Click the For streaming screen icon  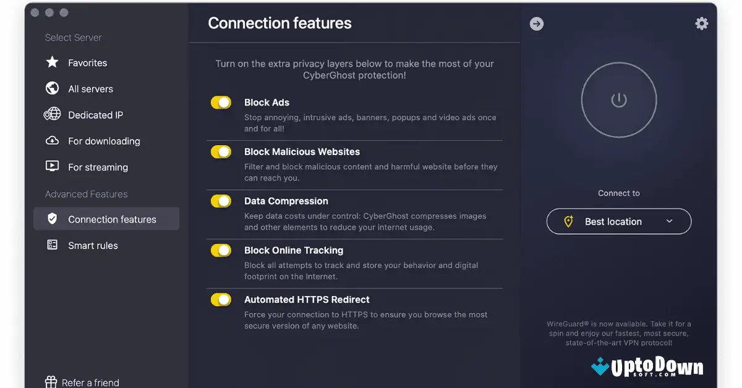[52, 167]
